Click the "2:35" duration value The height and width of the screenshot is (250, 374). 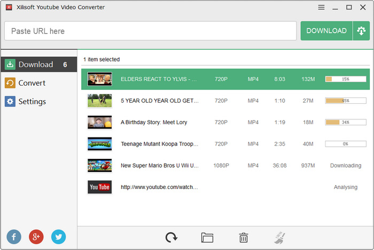click(279, 144)
